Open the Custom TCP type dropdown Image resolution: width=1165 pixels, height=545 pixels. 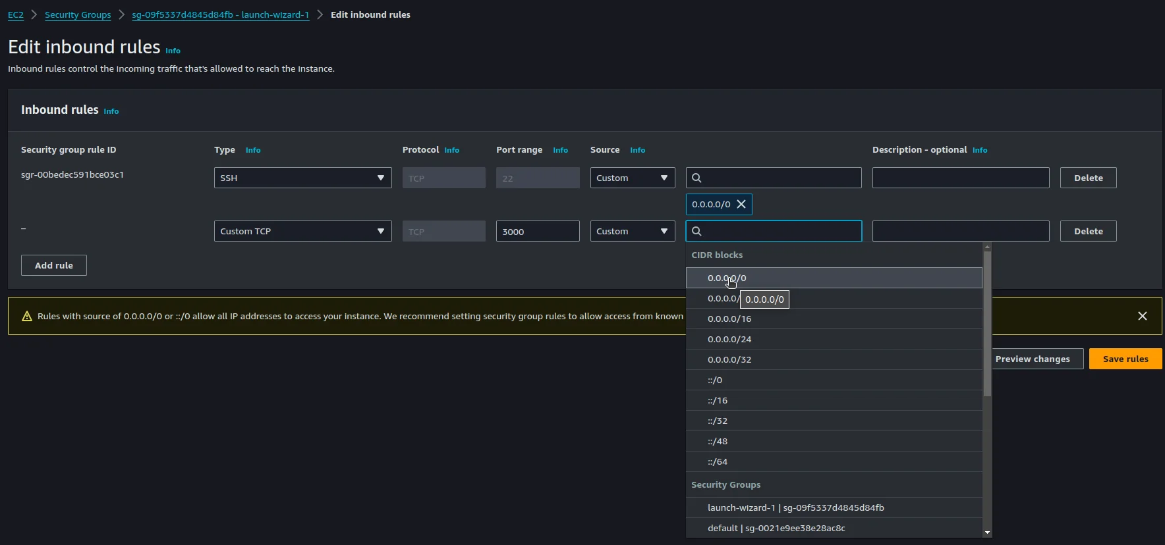click(x=302, y=231)
